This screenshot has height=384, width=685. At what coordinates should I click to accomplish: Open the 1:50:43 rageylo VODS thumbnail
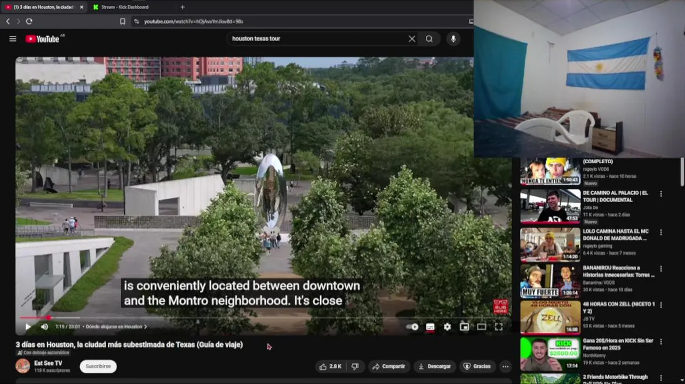(550, 171)
